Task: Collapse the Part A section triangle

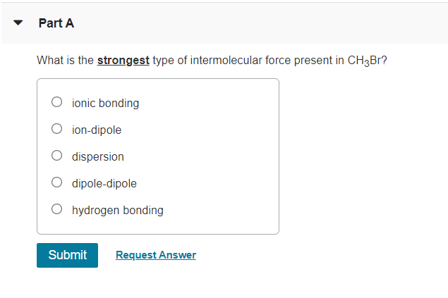Action: coord(18,23)
